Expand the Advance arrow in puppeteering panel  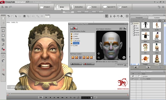pyautogui.click(x=125, y=64)
